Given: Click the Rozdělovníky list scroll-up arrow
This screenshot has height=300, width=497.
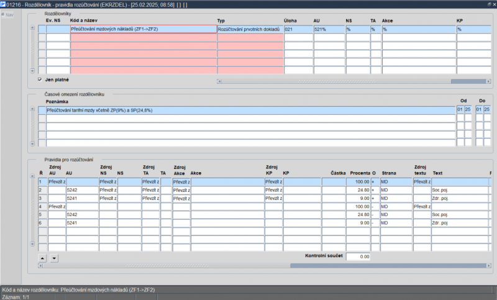Looking at the screenshot, I should coord(32,28).
